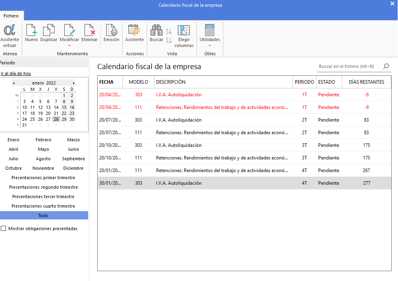Filter by Diciembre
Image resolution: width=398 pixels, height=281 pixels.
click(x=74, y=168)
